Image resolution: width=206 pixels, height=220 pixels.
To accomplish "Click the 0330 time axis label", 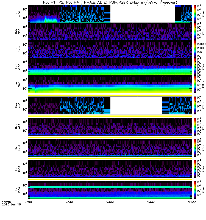I will click(151, 202).
